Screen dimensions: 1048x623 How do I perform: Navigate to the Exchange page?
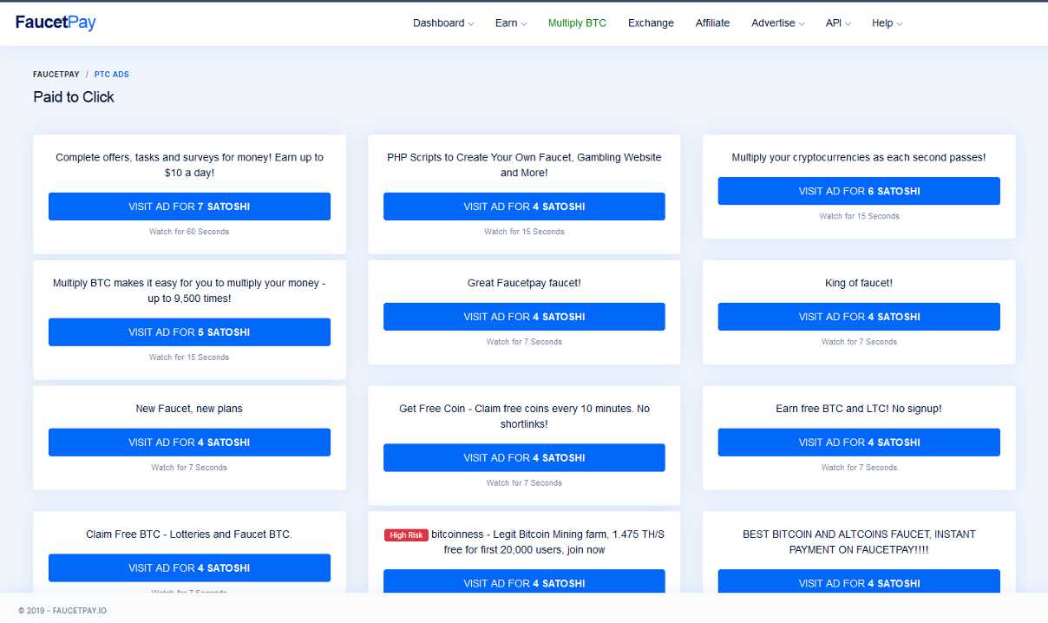tap(651, 23)
